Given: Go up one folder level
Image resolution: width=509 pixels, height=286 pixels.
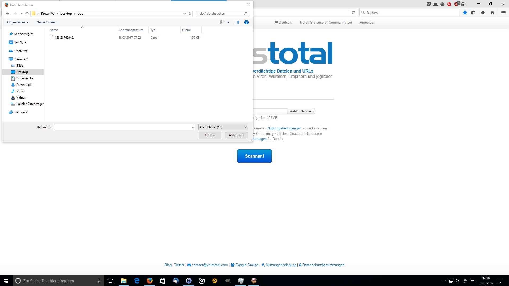Looking at the screenshot, I should coord(27,14).
